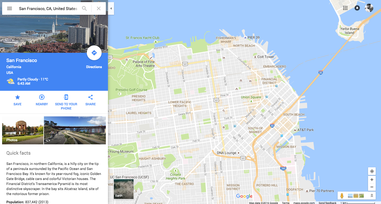Zoom in the map with plus
381x204 pixels.
372,180
